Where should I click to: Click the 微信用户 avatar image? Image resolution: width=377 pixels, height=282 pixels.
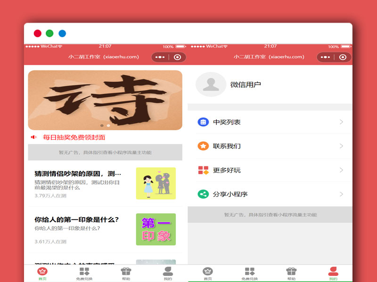[211, 86]
